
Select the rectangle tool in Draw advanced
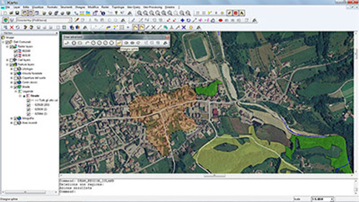tap(80, 43)
